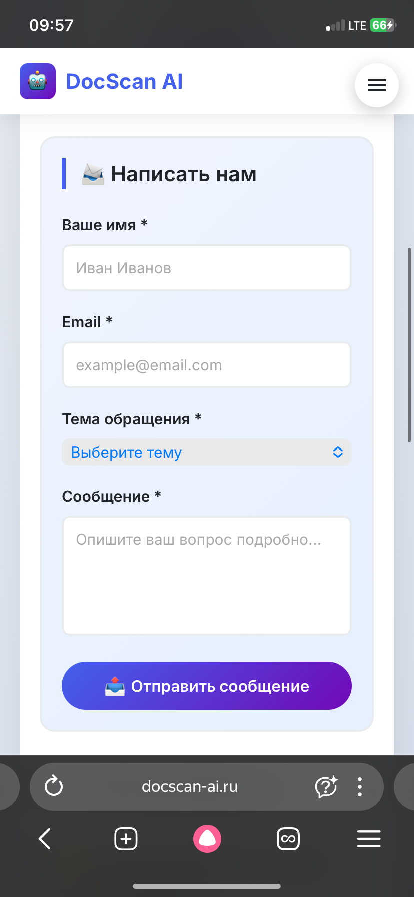Open the browser bottom menu lines icon
This screenshot has height=897, width=414.
pos(369,839)
